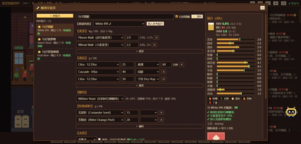This screenshot has width=301, height=144.
Task: Open the timing dropdown in Coriander Seed row
Action: click(149, 113)
